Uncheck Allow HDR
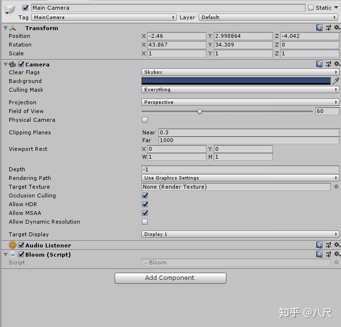The image size is (341, 327). click(145, 204)
